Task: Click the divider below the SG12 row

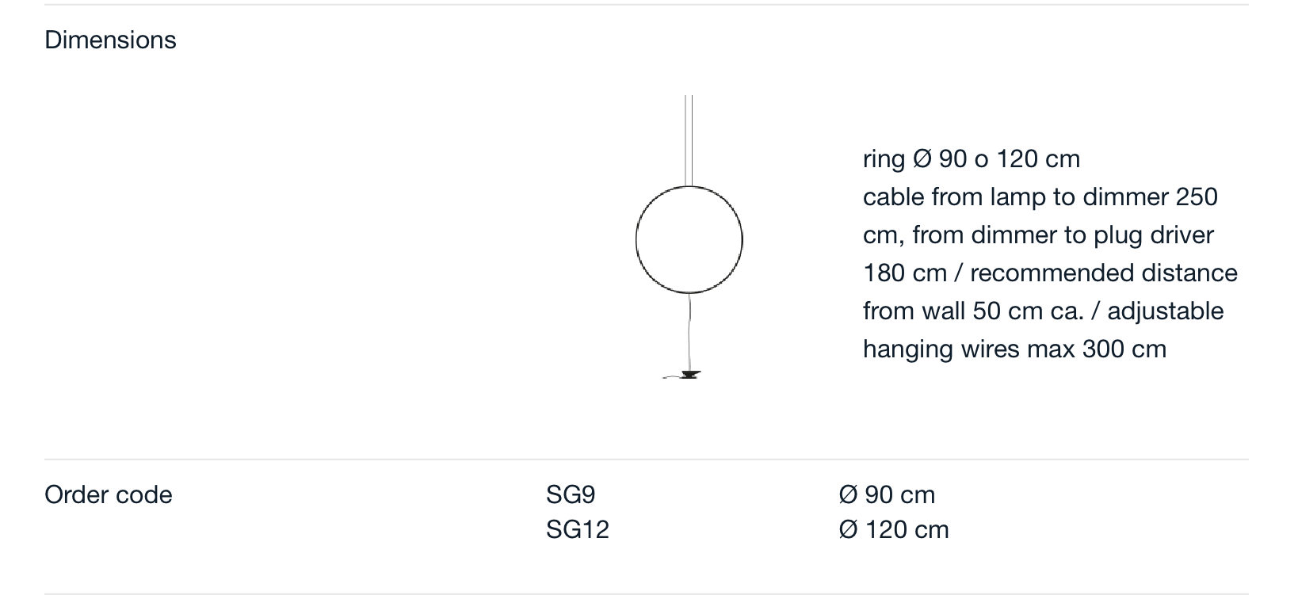Action: 647,594
